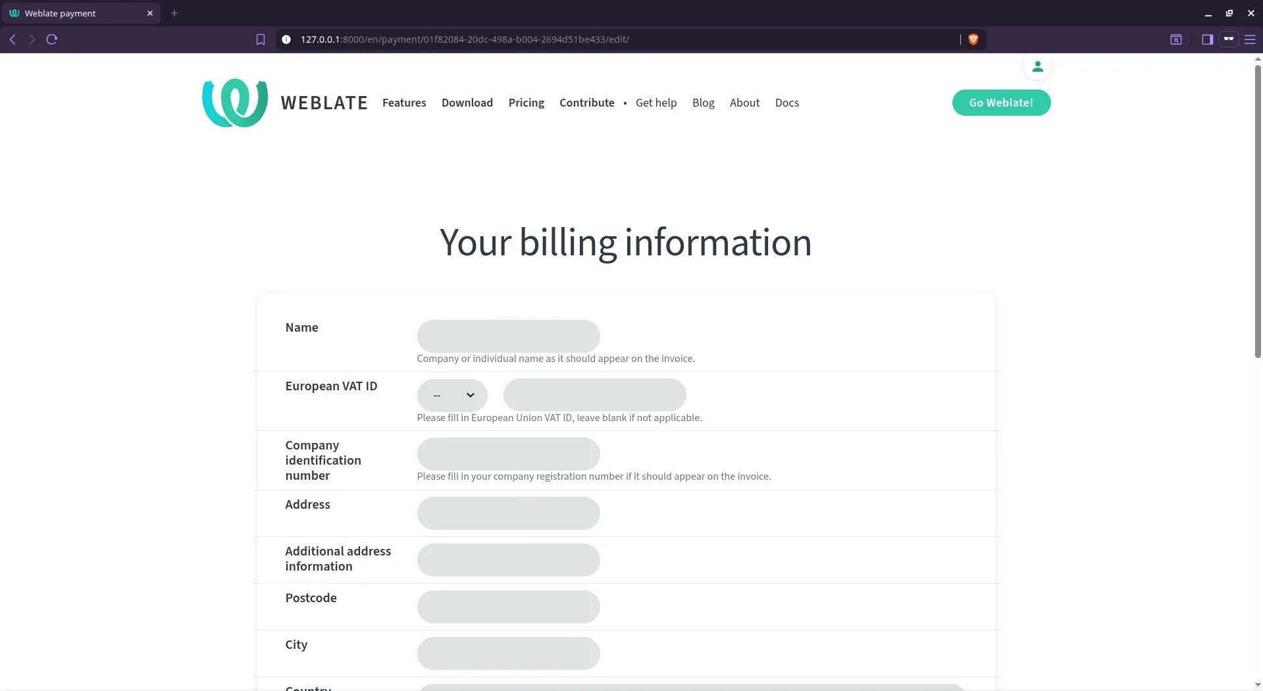Open the Brave Shields lion icon
The height and width of the screenshot is (691, 1263).
[973, 39]
